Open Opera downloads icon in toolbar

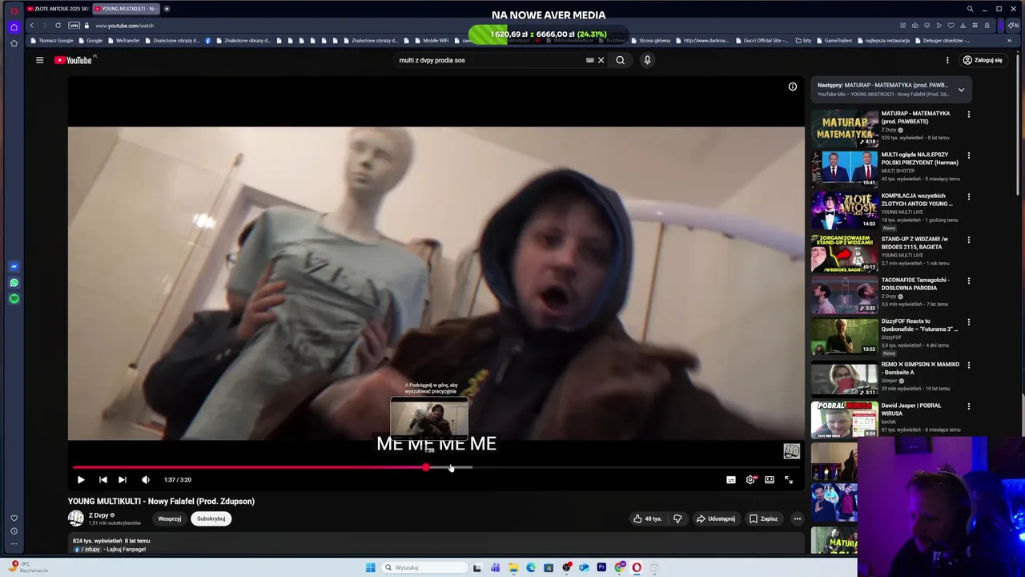pyautogui.click(x=963, y=26)
